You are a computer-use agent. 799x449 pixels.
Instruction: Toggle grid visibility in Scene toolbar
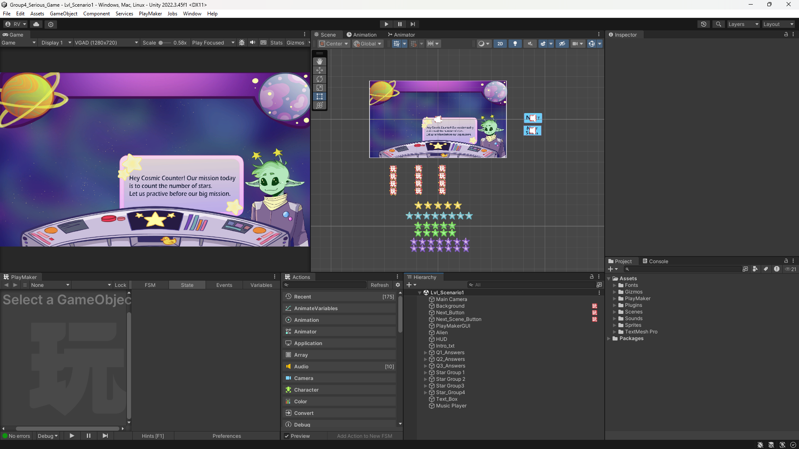tap(397, 44)
